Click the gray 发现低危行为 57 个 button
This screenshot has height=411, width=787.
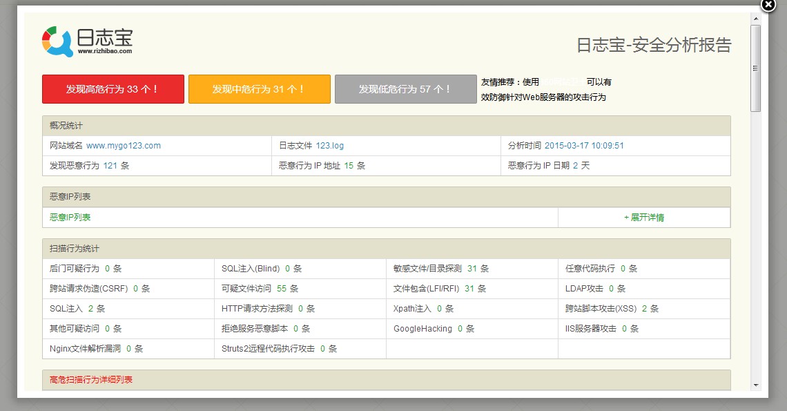pos(405,89)
